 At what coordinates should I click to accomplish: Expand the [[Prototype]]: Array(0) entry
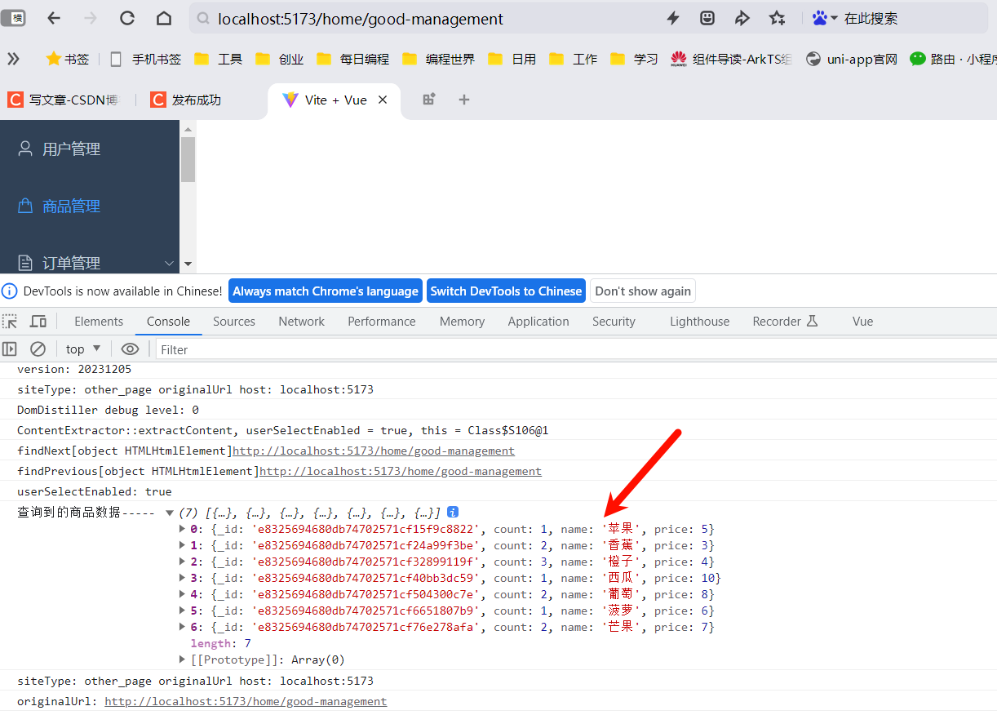[x=182, y=659]
